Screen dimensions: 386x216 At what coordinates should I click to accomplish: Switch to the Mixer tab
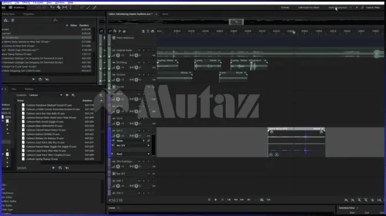coord(165,14)
